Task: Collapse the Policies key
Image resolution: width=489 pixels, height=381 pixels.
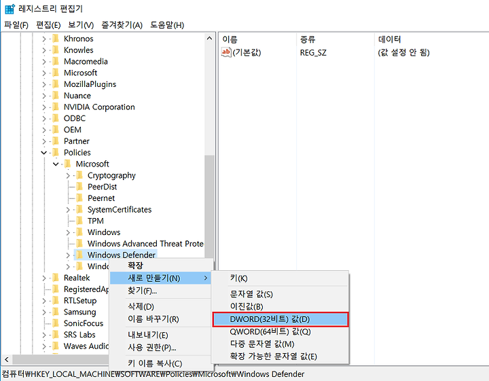Action: 44,152
